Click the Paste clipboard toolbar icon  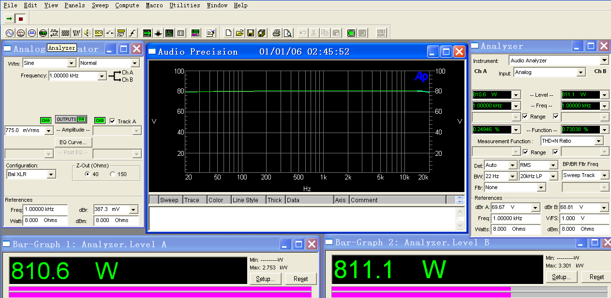[x=336, y=33]
